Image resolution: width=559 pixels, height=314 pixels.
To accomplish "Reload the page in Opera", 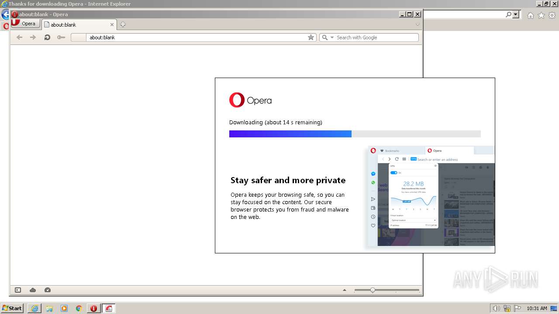I will click(x=47, y=38).
